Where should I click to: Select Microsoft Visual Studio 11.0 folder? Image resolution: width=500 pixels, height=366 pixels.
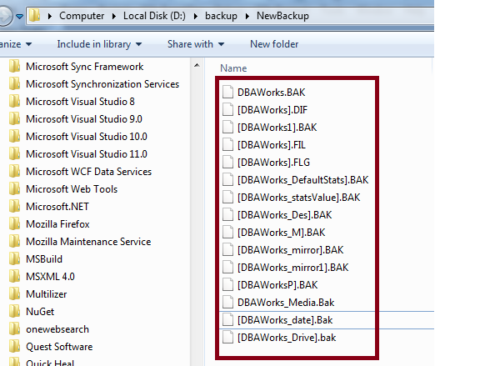tap(87, 154)
